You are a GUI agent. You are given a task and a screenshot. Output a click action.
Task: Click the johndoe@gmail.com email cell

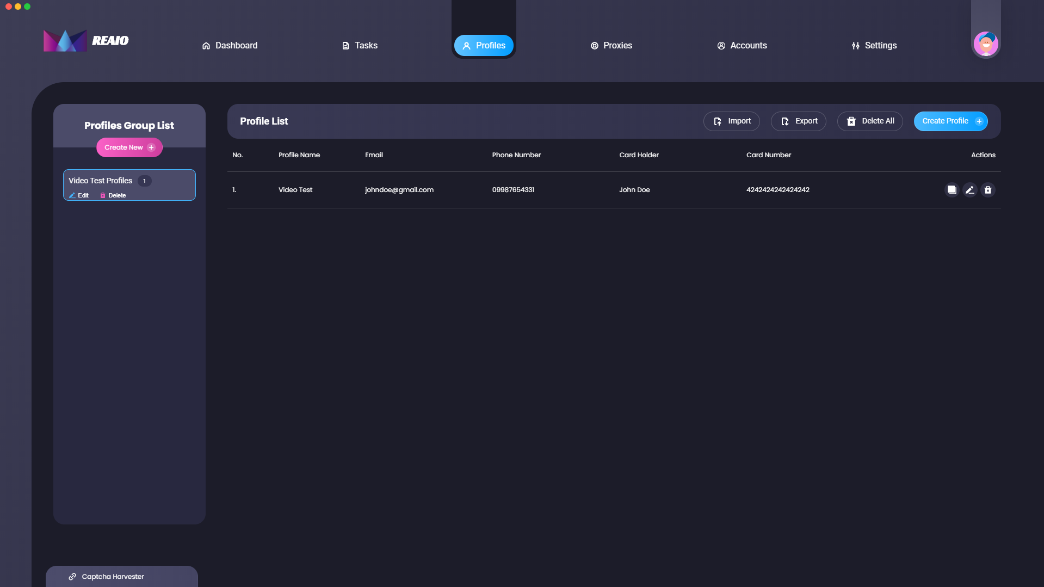399,190
